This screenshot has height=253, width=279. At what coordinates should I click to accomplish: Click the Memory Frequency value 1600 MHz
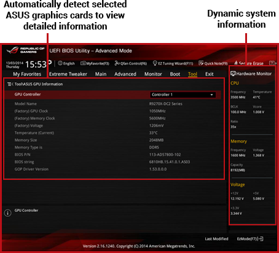(238, 155)
